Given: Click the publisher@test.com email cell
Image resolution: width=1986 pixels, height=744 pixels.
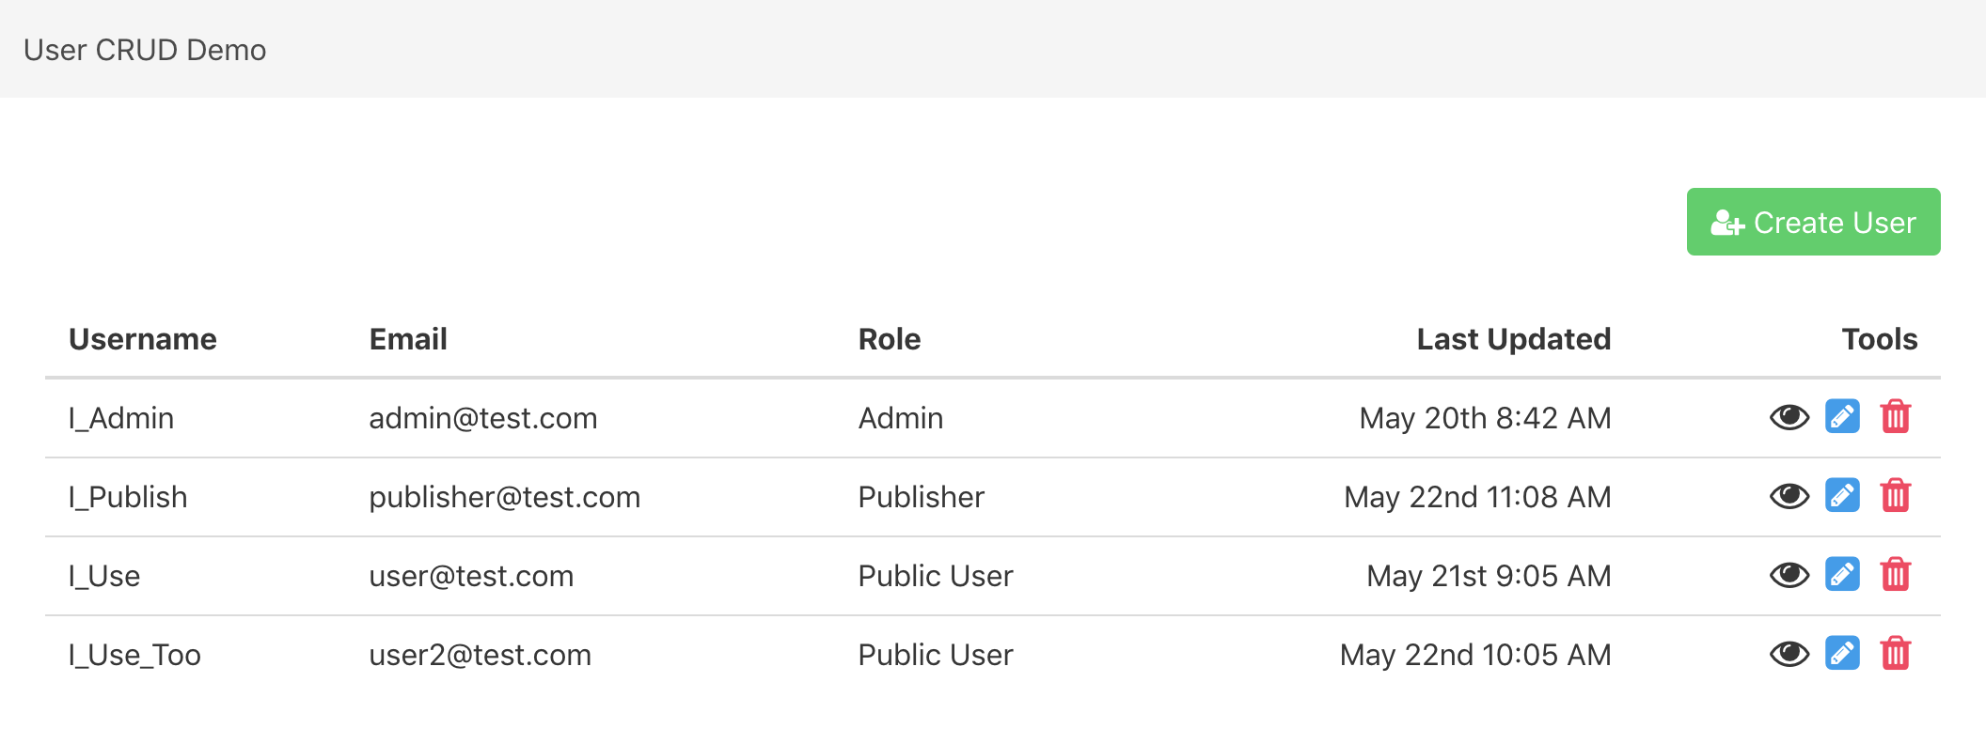Looking at the screenshot, I should (504, 497).
